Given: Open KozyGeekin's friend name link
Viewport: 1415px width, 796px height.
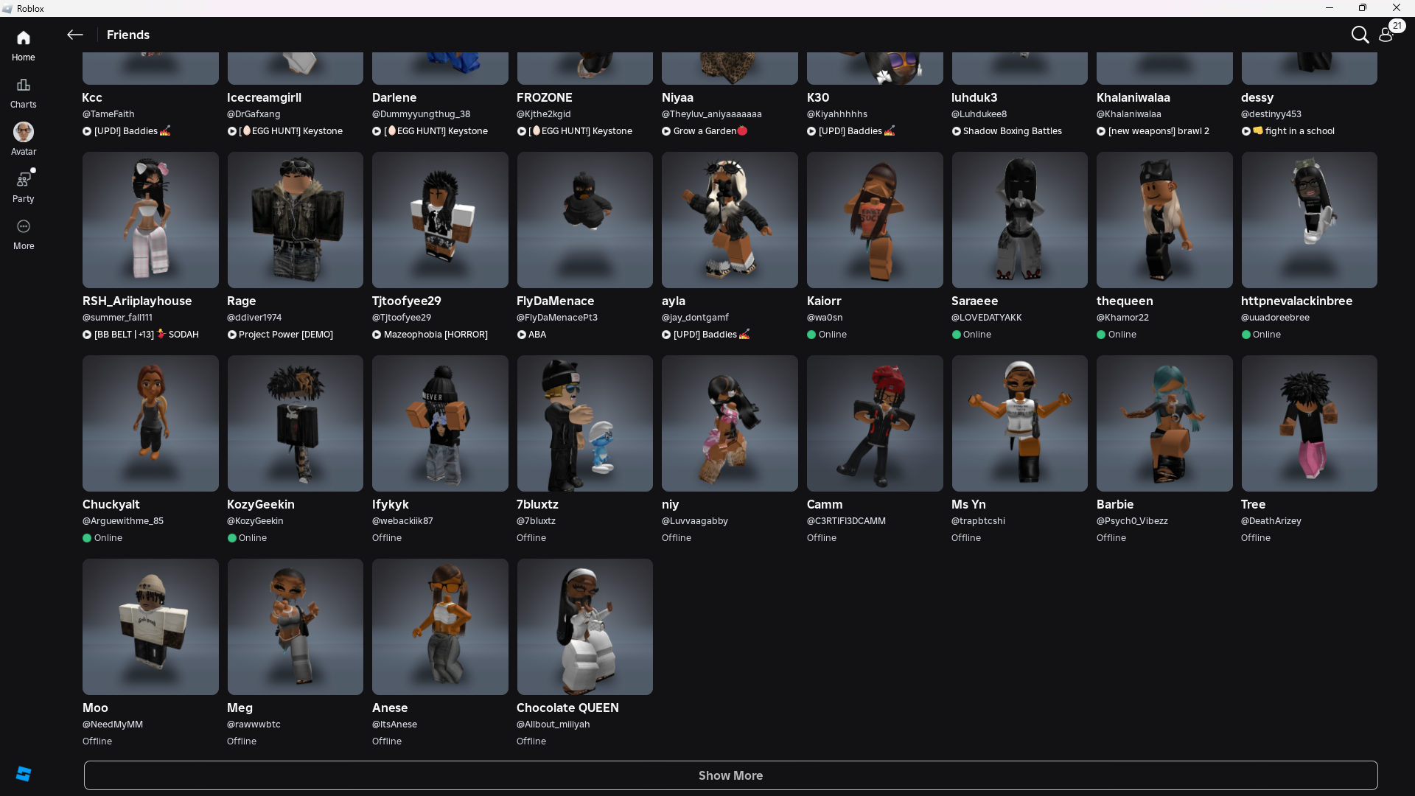Looking at the screenshot, I should pos(261,504).
